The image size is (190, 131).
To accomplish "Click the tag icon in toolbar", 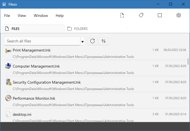I will point(141,15).
